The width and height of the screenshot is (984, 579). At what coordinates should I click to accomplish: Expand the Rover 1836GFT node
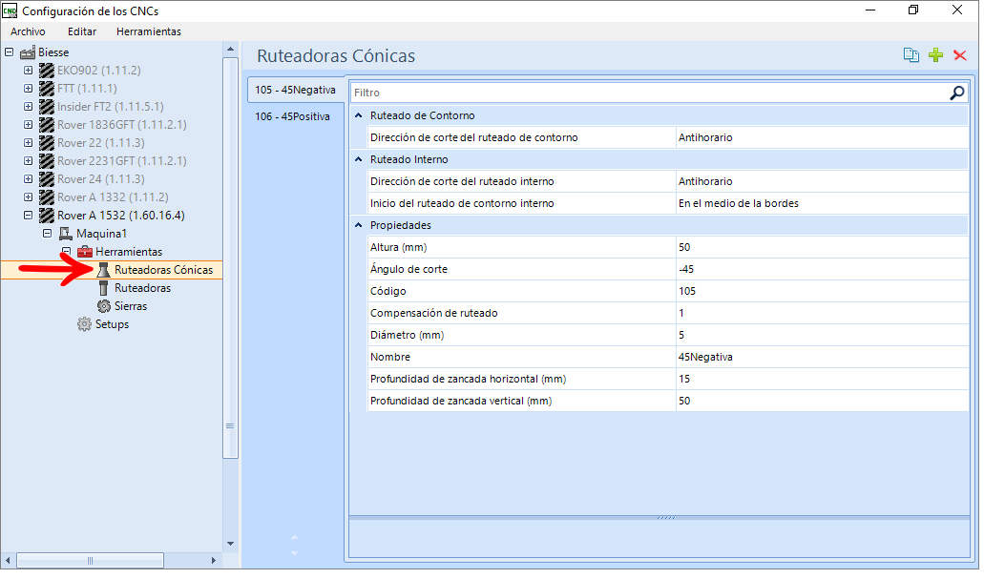(x=29, y=126)
